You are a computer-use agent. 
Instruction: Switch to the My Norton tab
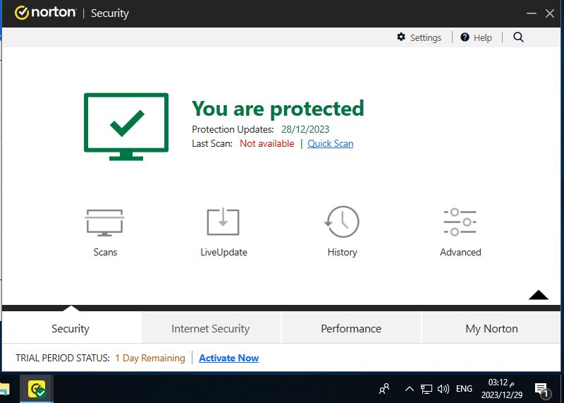(x=491, y=328)
